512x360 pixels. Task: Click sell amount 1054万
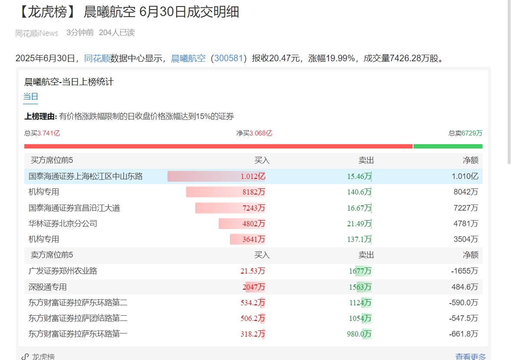coord(360,318)
